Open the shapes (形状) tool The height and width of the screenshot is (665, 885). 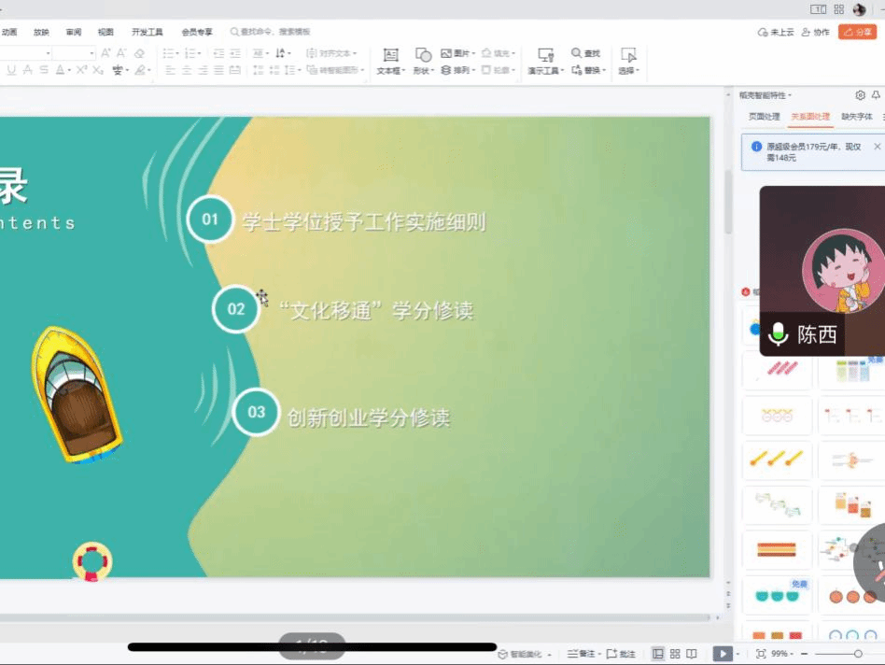423,61
